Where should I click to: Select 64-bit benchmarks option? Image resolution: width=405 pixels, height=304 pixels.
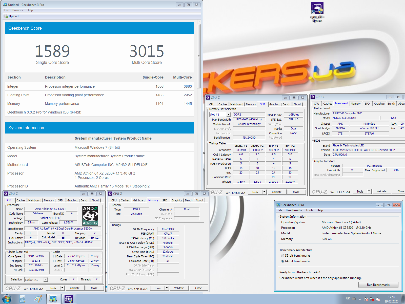tap(282, 261)
